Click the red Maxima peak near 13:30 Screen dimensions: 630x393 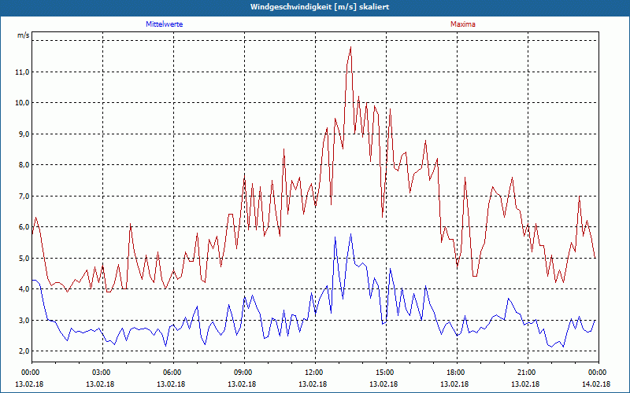(350, 47)
